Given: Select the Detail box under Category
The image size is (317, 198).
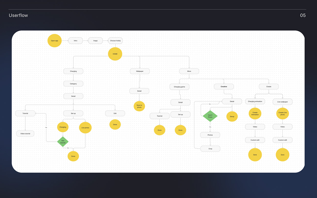Looking at the screenshot, I should pyautogui.click(x=73, y=96).
